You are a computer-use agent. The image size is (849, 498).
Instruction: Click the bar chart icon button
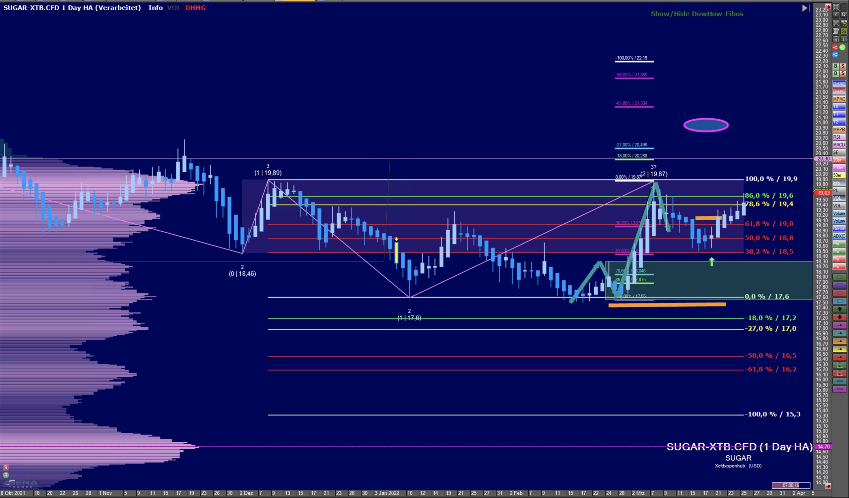pyautogui.click(x=844, y=39)
